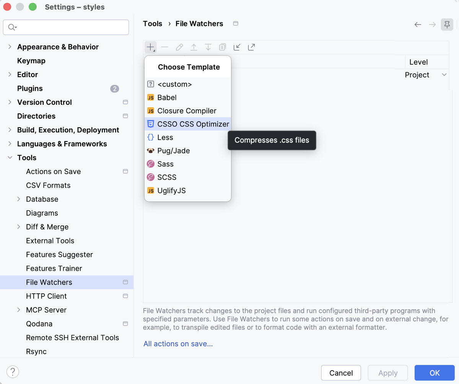Image resolution: width=459 pixels, height=384 pixels.
Task: Select Features Suggester under Tools
Action: [59, 255]
